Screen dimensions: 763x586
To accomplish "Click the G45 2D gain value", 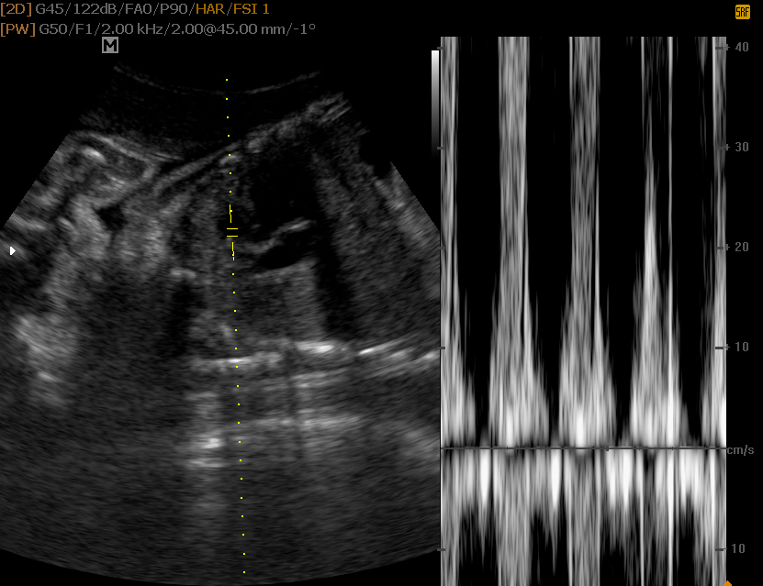I will tap(48, 9).
